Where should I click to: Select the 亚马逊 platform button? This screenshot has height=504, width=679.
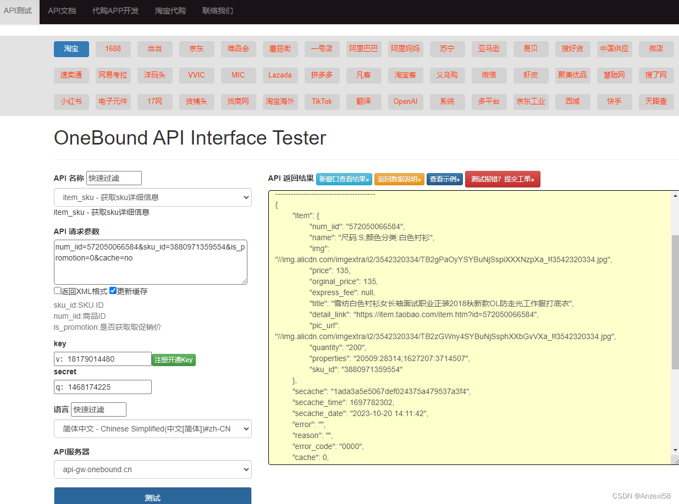click(x=489, y=49)
